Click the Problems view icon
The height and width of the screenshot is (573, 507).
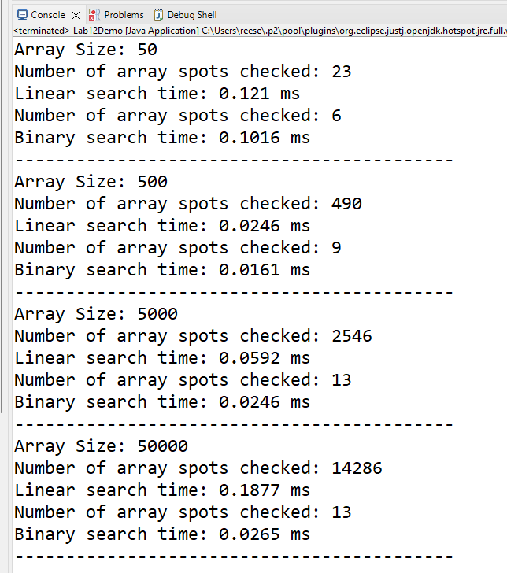(95, 15)
